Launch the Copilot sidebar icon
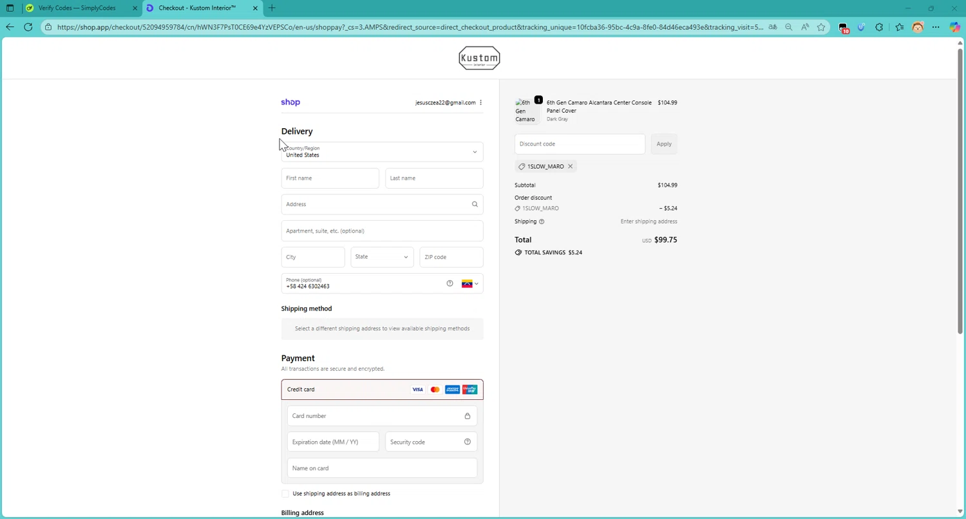This screenshot has height=519, width=966. (x=955, y=27)
